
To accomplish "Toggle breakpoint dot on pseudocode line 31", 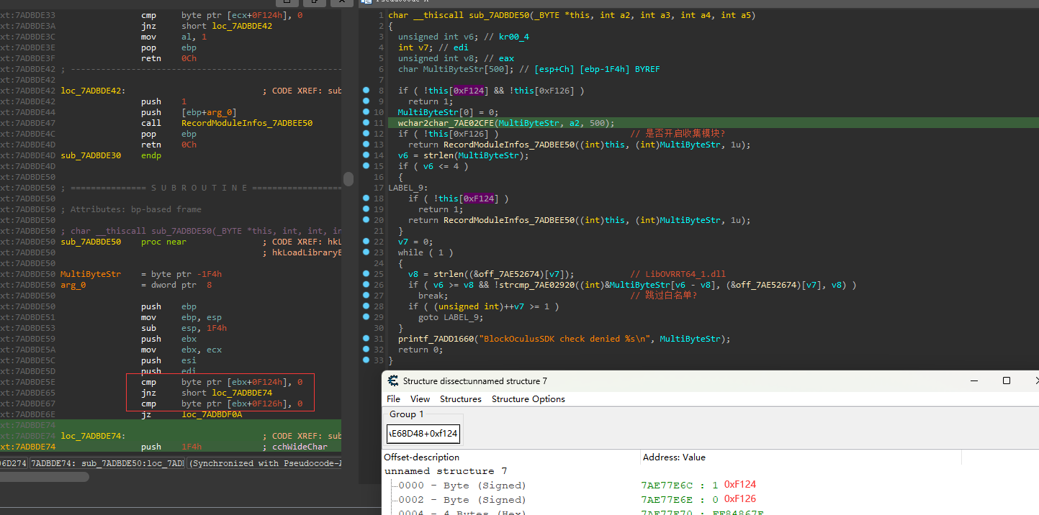I will coord(366,339).
